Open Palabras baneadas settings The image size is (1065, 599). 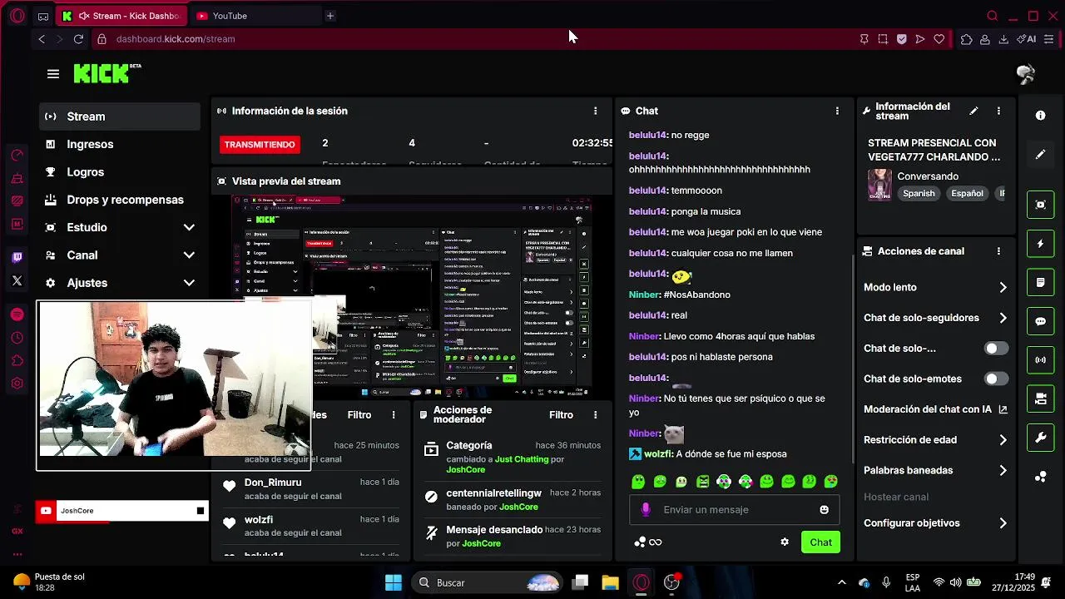click(x=936, y=471)
